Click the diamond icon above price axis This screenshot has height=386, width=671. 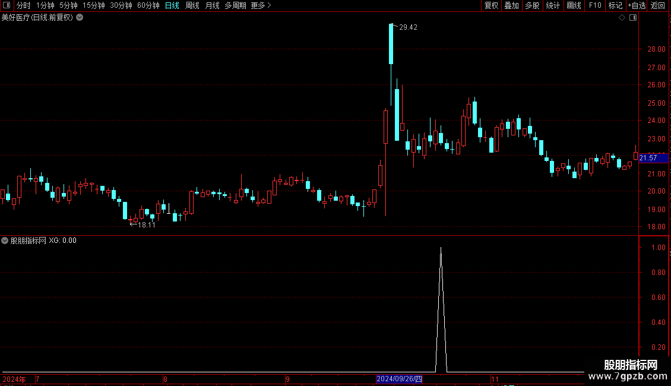tap(622, 18)
